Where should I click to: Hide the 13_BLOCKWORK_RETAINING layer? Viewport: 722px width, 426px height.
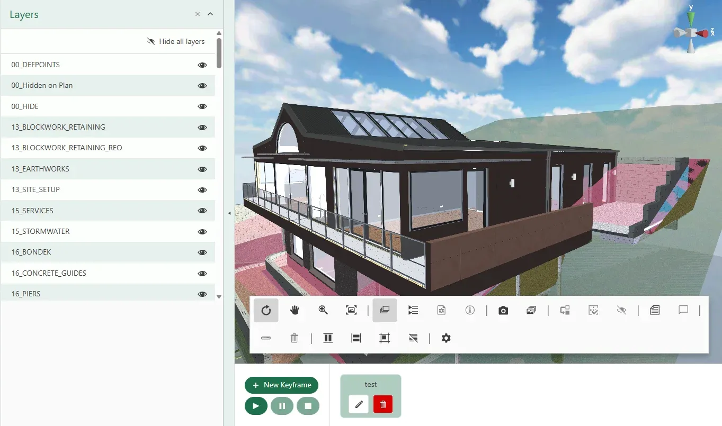202,128
